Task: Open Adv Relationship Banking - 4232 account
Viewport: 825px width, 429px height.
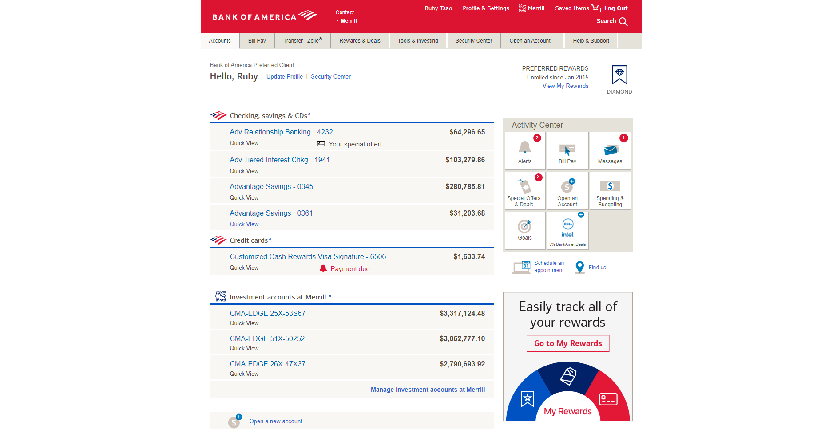Action: coord(281,132)
